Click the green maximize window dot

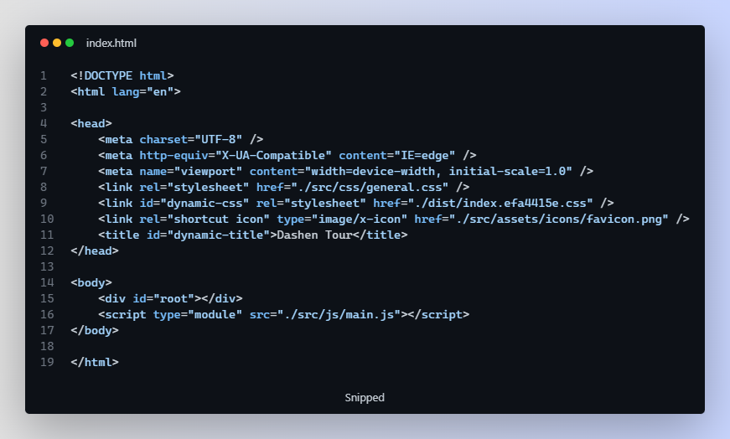[70, 43]
